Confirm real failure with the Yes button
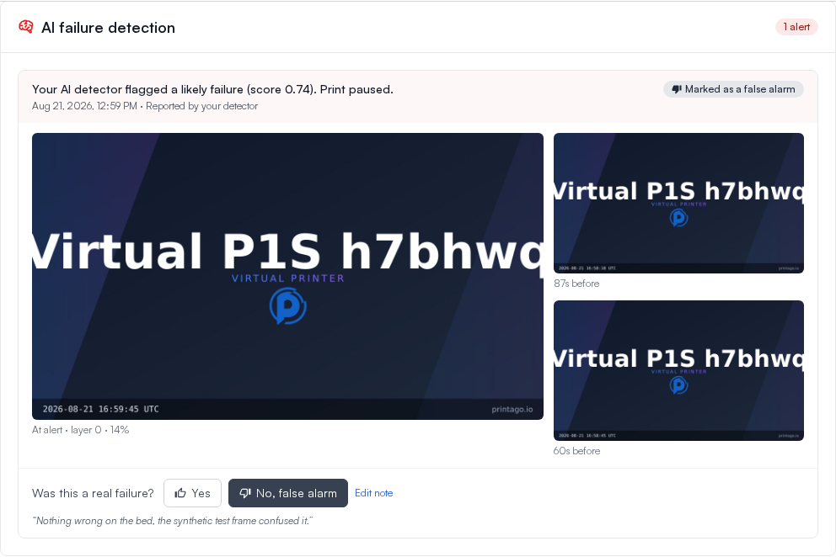 point(192,493)
